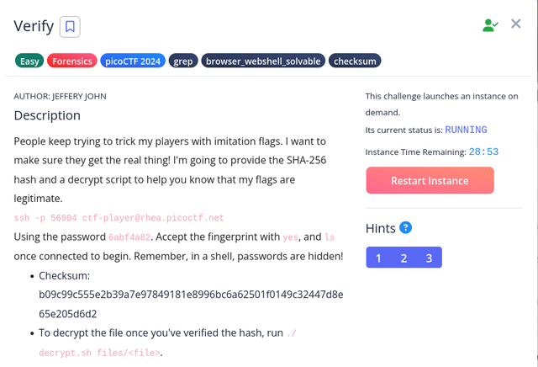The image size is (538, 367).
Task: Open the Hints help question icon
Action: click(405, 227)
